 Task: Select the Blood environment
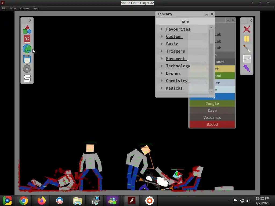[x=212, y=124]
